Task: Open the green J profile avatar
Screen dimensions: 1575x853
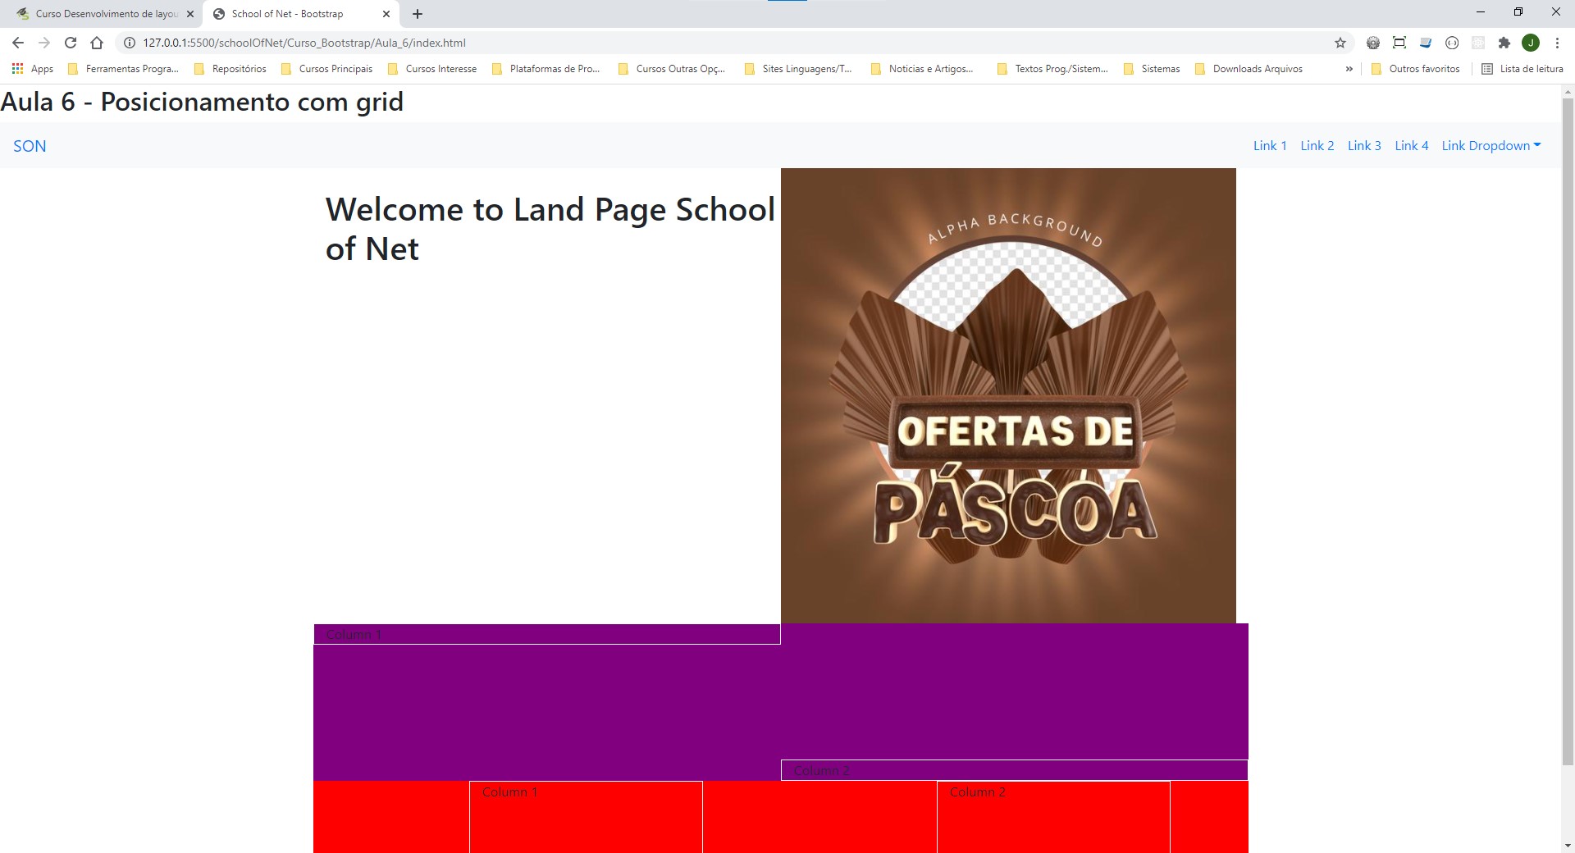Action: [1531, 43]
